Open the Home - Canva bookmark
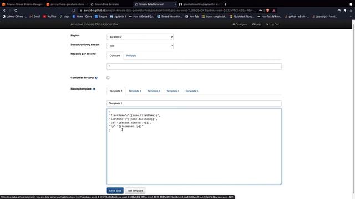This screenshot has height=199, width=355. coord(82,17)
